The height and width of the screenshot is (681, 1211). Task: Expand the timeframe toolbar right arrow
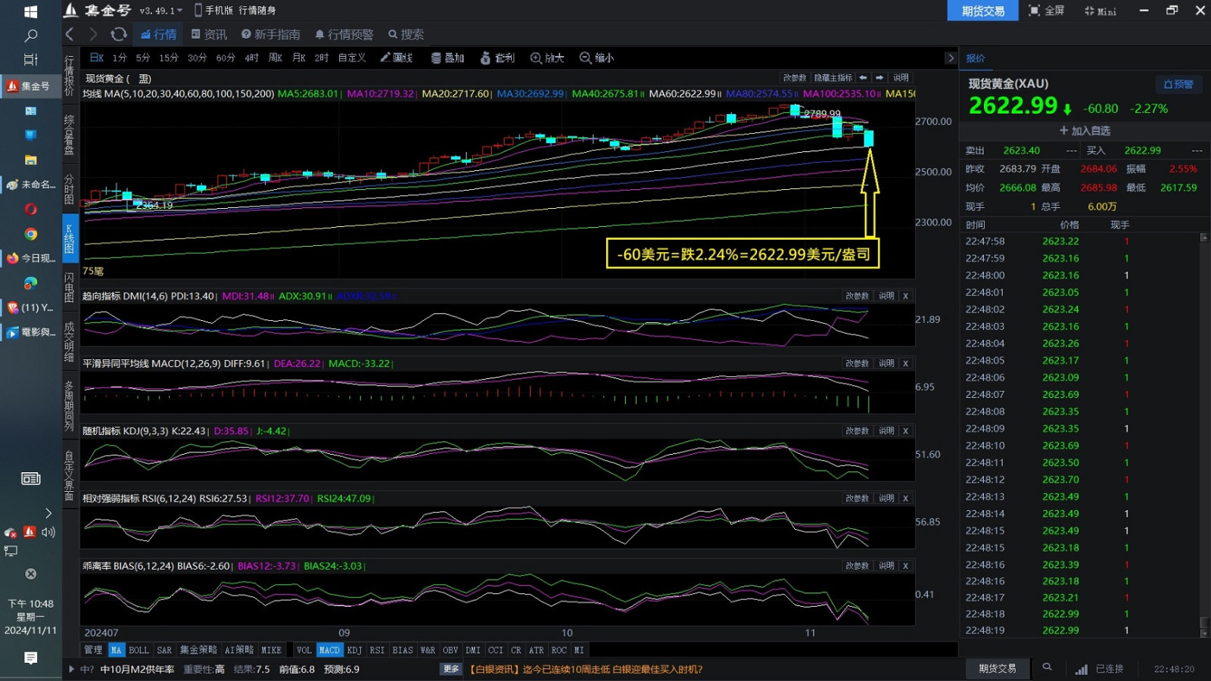(951, 58)
